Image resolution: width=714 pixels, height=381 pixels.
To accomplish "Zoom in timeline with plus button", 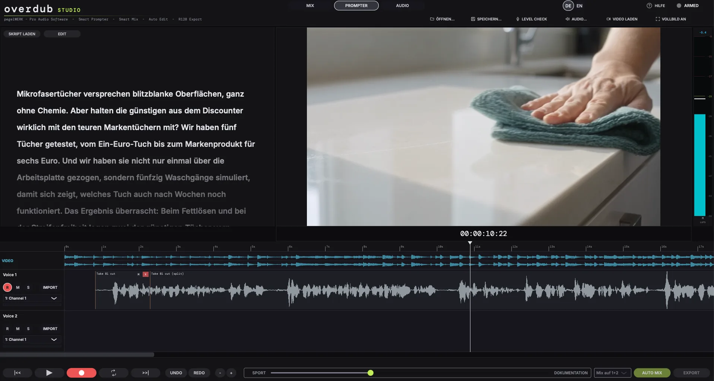I will click(x=231, y=373).
